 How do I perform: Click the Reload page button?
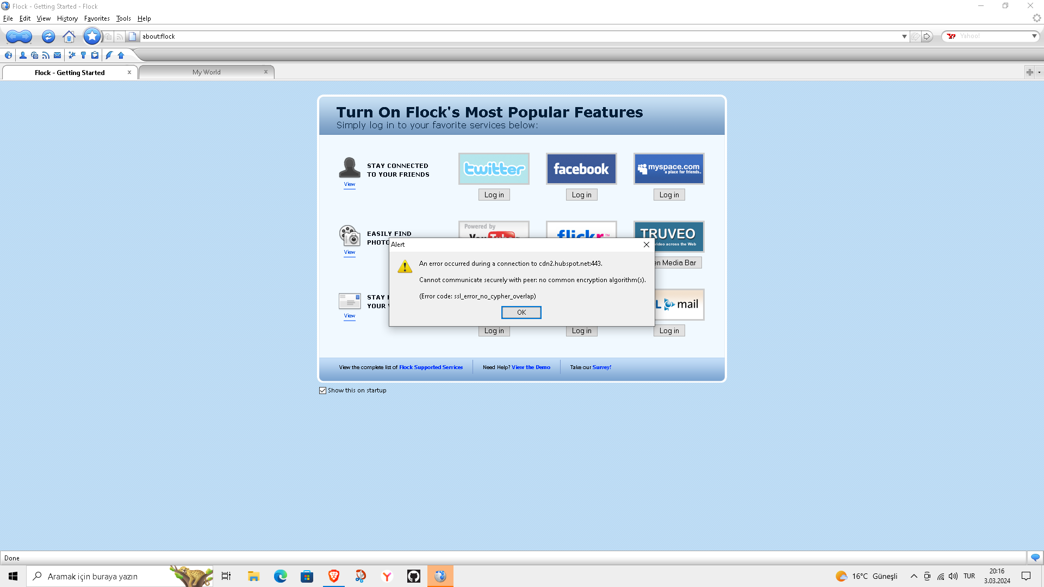pos(48,36)
